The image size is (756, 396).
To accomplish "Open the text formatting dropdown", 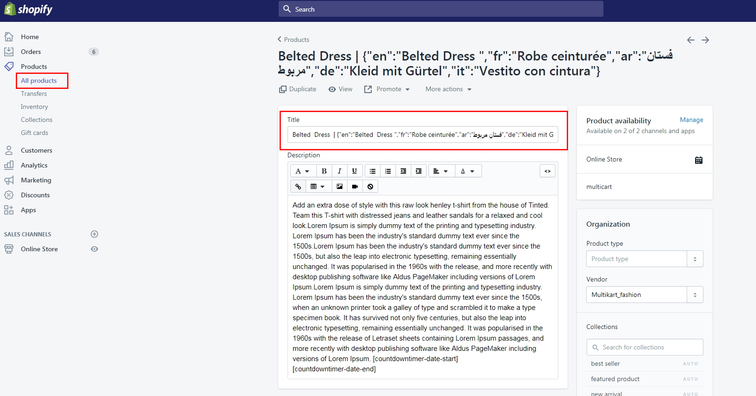I will tap(303, 171).
